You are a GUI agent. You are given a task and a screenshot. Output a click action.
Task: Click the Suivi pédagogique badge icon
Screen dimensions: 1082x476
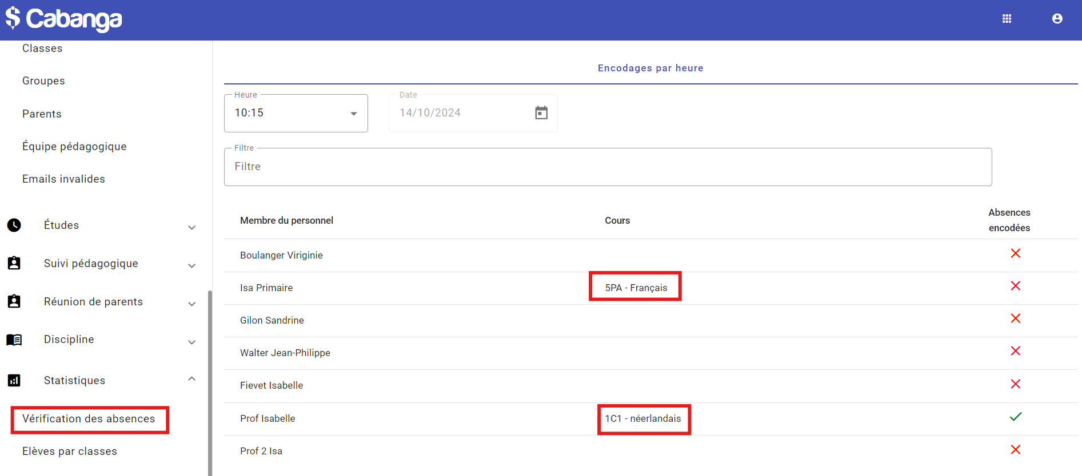click(x=14, y=263)
